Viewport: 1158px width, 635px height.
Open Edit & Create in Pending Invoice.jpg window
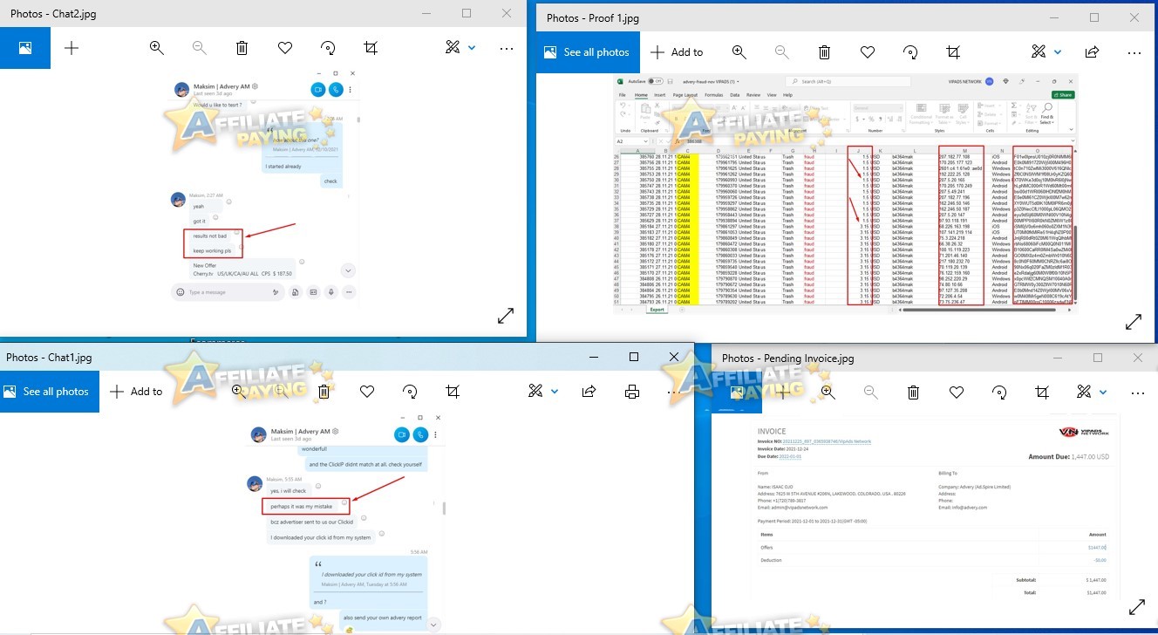pyautogui.click(x=1084, y=393)
